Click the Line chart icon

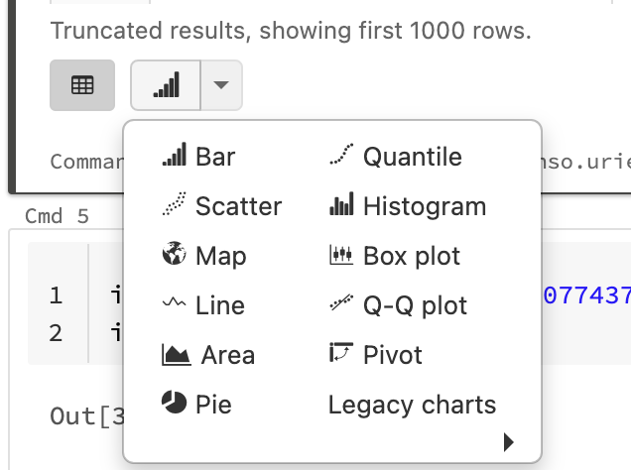tap(174, 305)
